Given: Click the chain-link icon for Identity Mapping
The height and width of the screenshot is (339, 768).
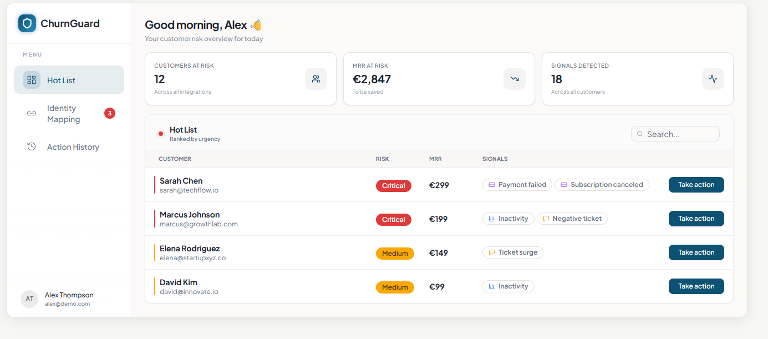Looking at the screenshot, I should pos(32,113).
